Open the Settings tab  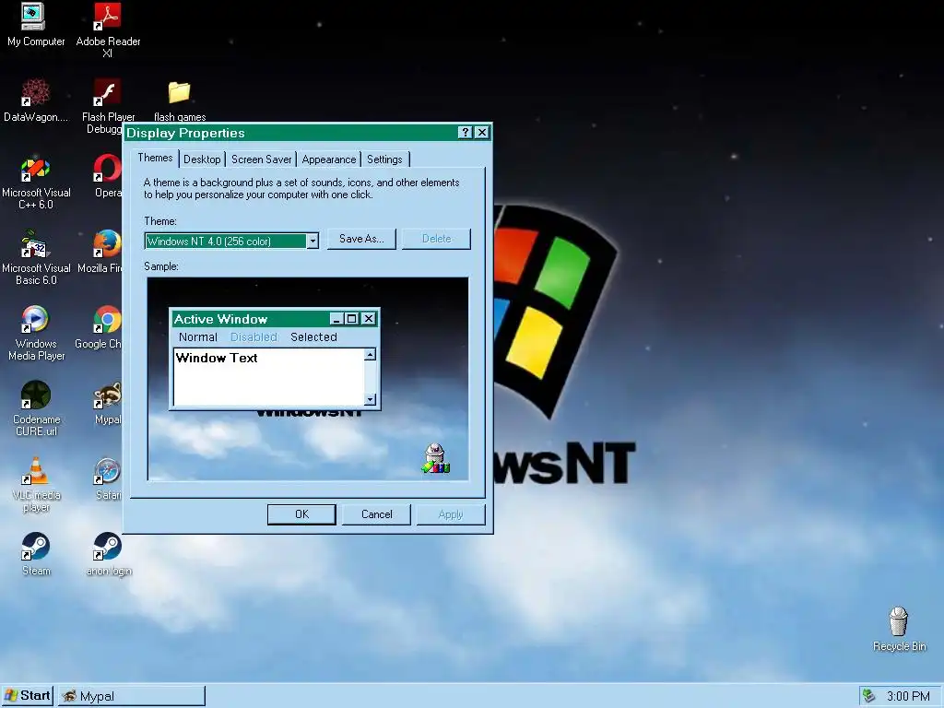pos(384,159)
